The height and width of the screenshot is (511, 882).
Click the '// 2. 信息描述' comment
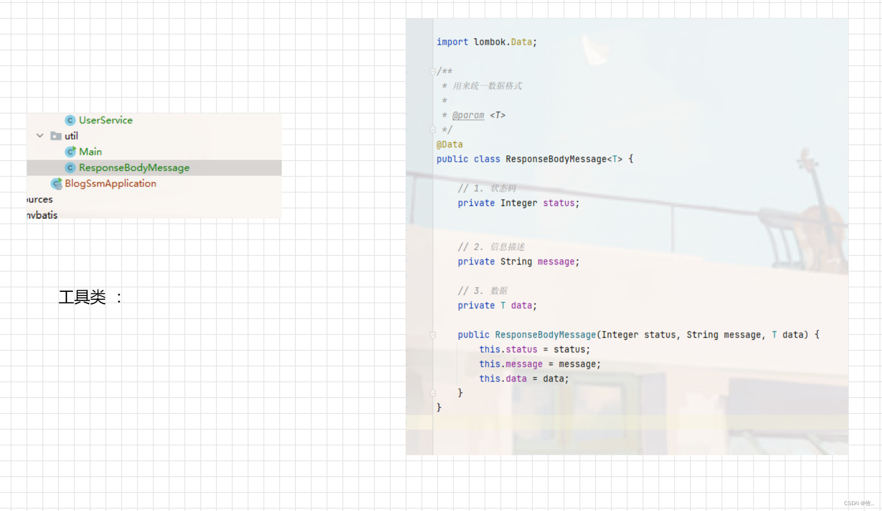point(491,247)
